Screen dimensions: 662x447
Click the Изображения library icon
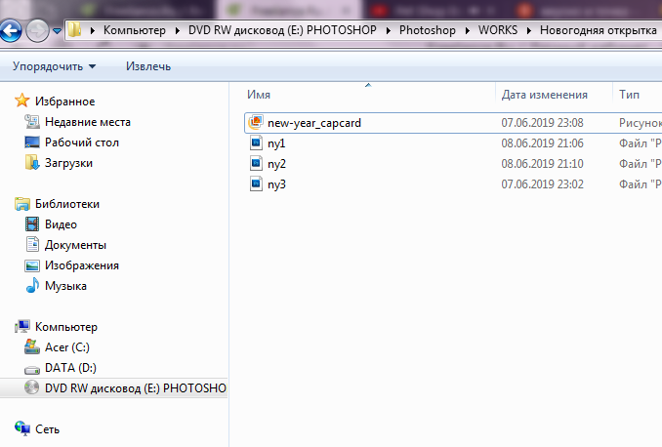[x=32, y=265]
